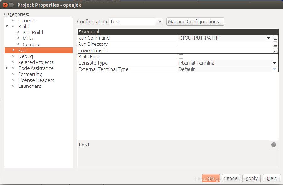Select the Debug category
Image resolution: width=283 pixels, height=185 pixels.
pyautogui.click(x=25, y=56)
